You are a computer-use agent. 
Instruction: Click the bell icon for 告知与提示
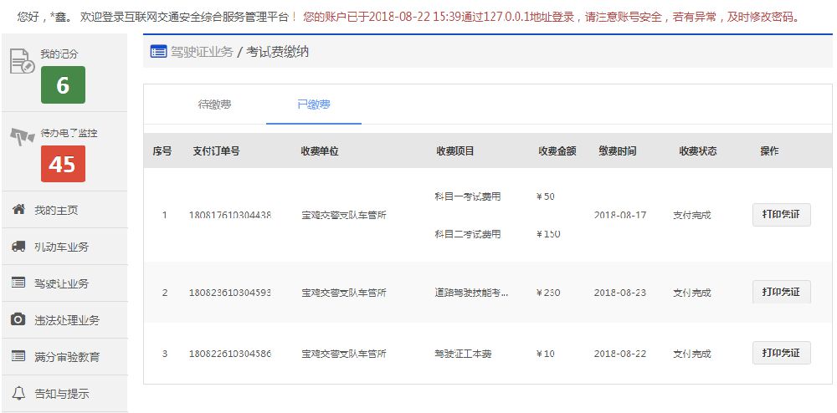pyautogui.click(x=18, y=393)
